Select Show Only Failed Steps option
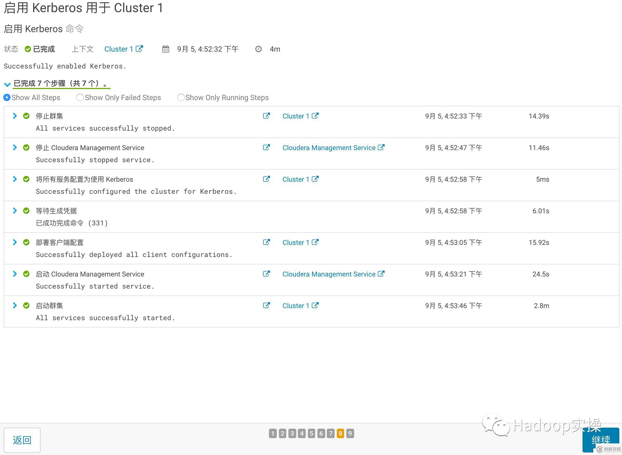This screenshot has height=455, width=622. click(80, 97)
